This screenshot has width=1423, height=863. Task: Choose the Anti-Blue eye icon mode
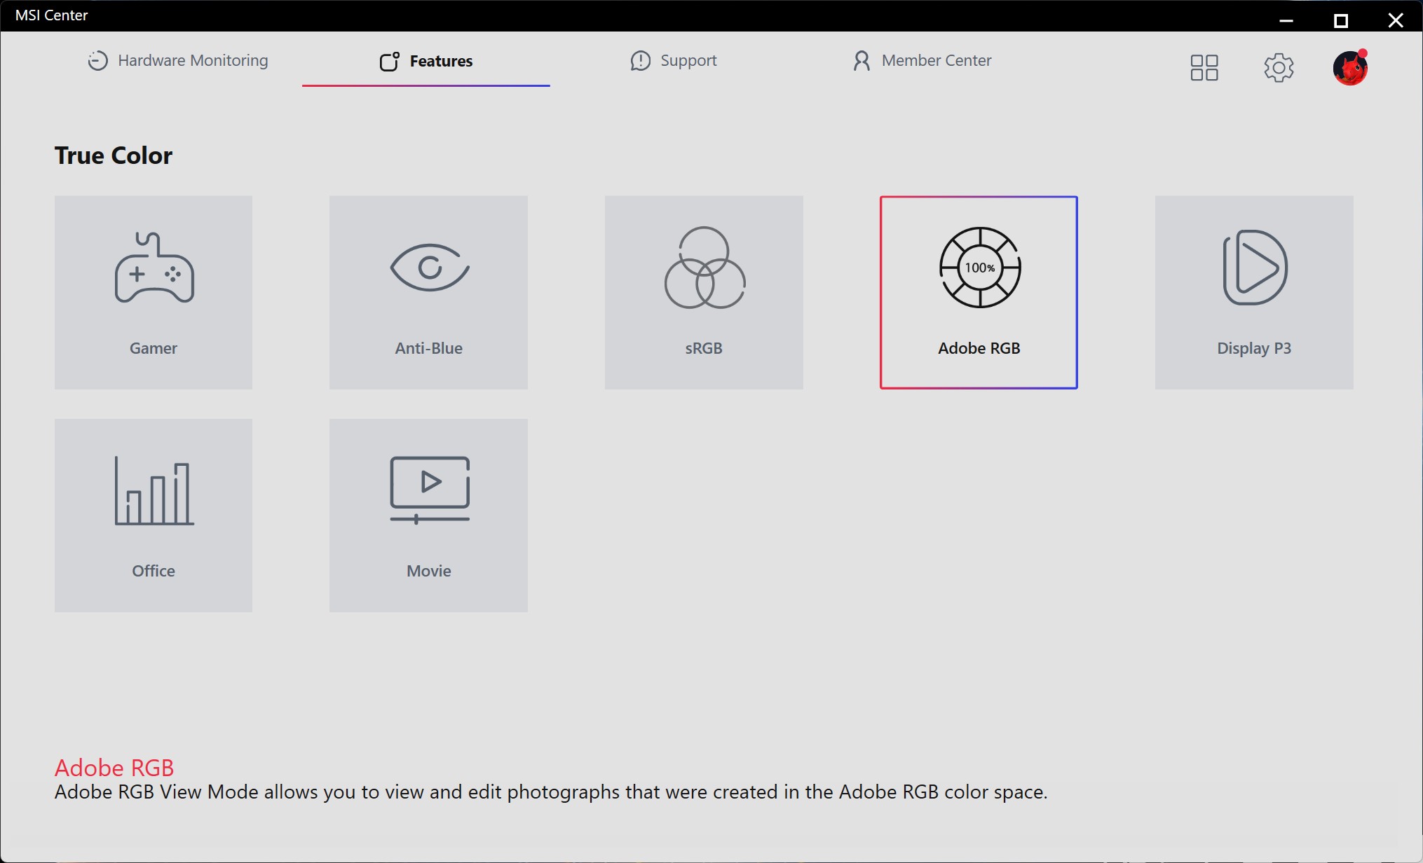click(430, 267)
